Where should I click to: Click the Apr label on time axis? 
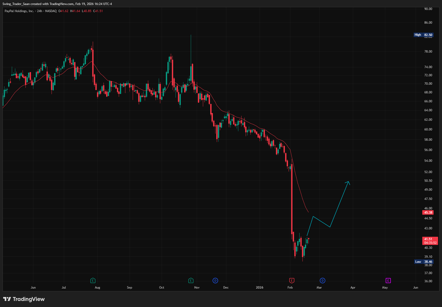(x=353, y=287)
